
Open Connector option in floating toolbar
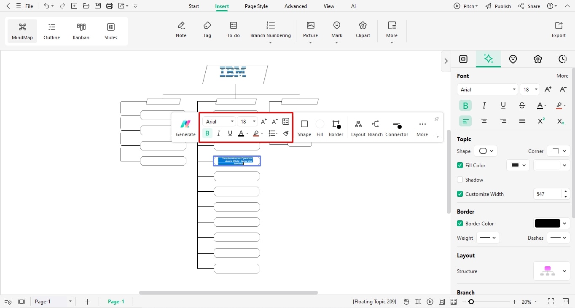(397, 128)
